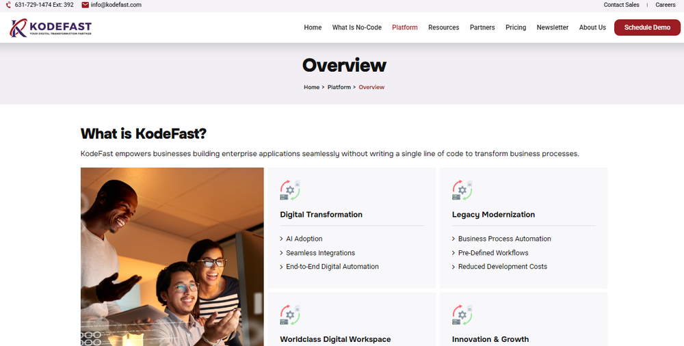
Task: Click the Pre-Defined Workflows item
Action: 493,253
